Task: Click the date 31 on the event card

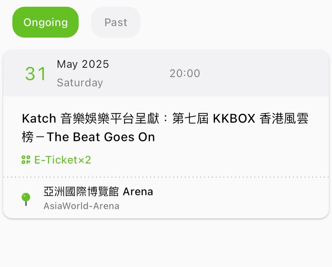Action: [35, 73]
